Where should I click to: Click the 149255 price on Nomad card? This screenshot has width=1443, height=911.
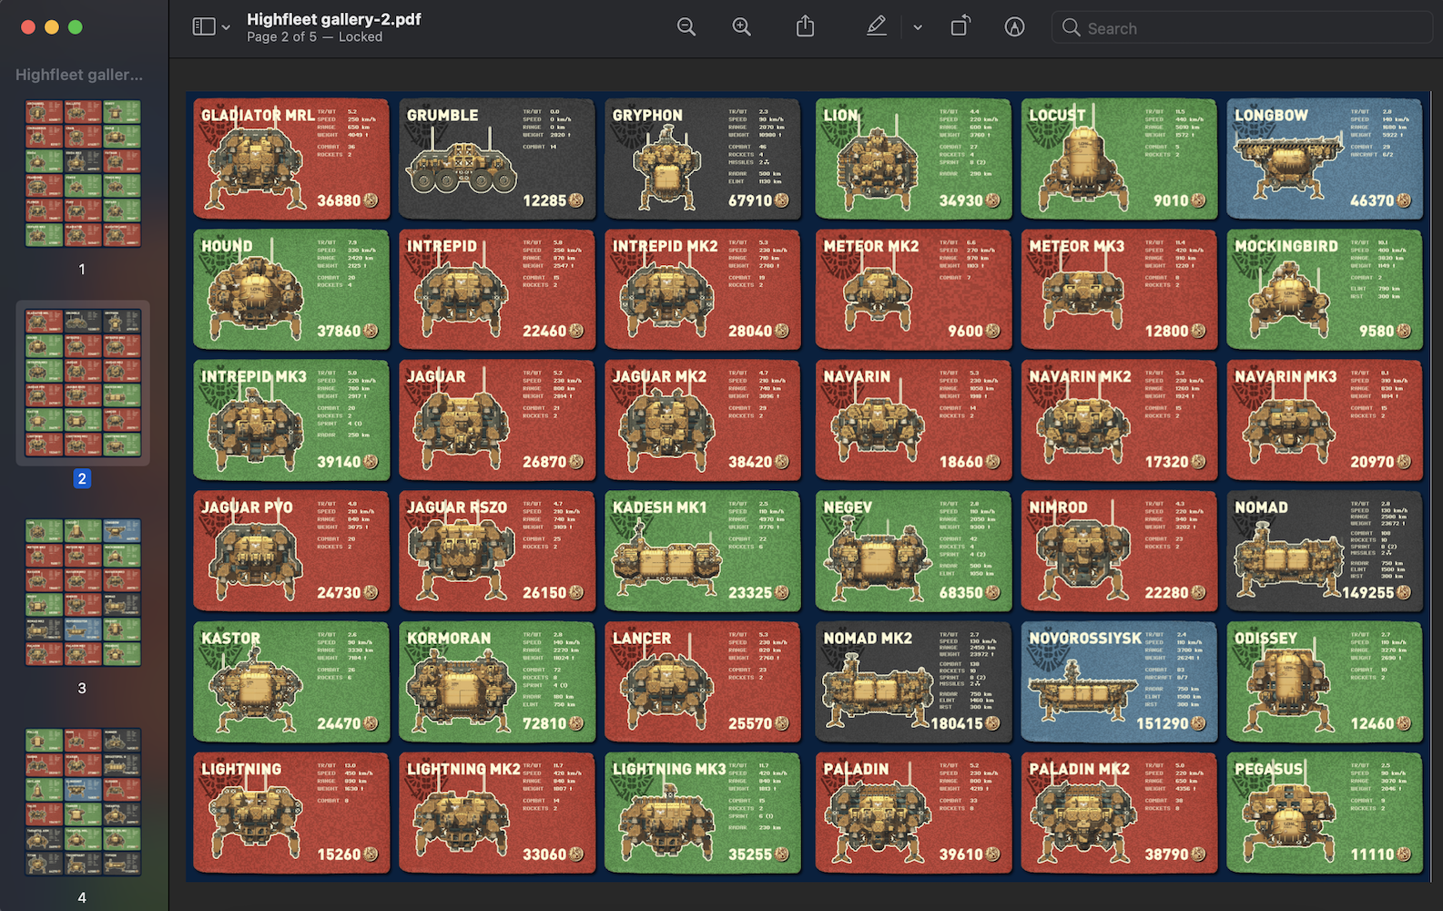pos(1368,593)
